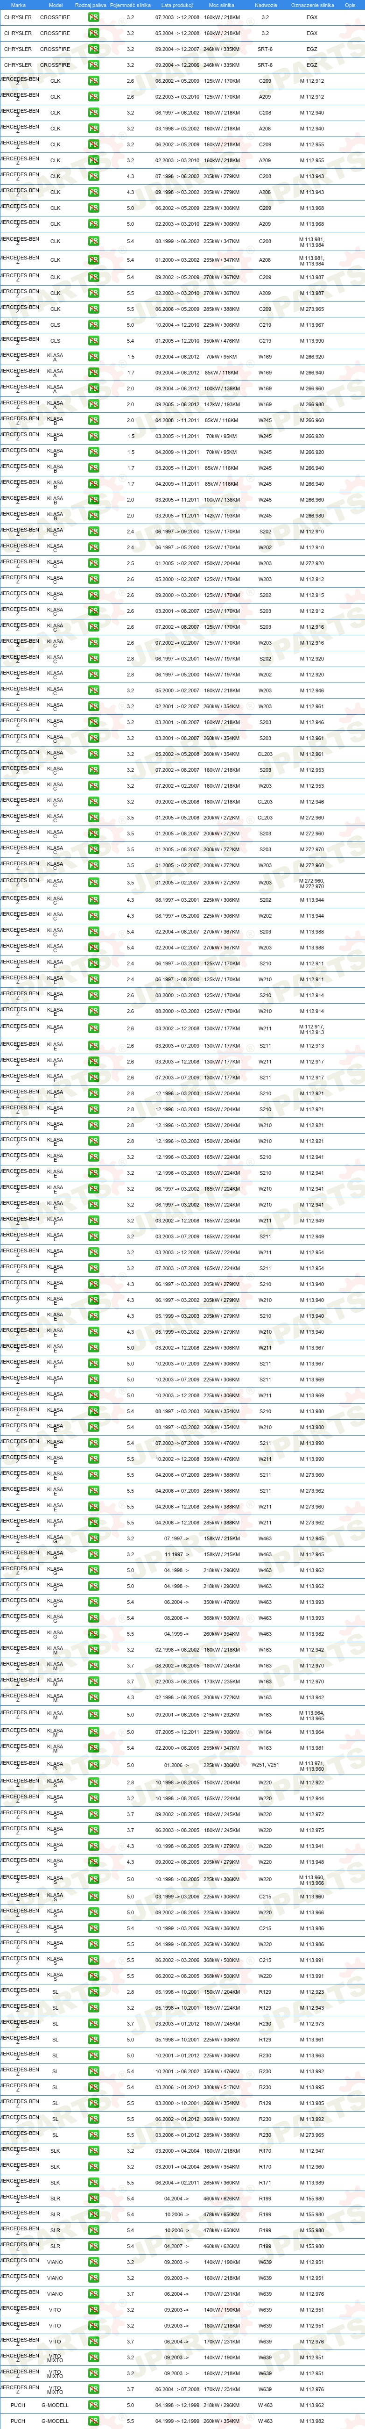This screenshot has height=2429, width=365.
Task: Click the "M 112.922" engine code cell
Action: click(x=312, y=1782)
